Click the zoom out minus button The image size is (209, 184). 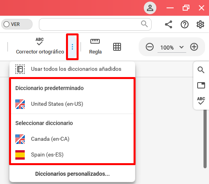(150, 47)
